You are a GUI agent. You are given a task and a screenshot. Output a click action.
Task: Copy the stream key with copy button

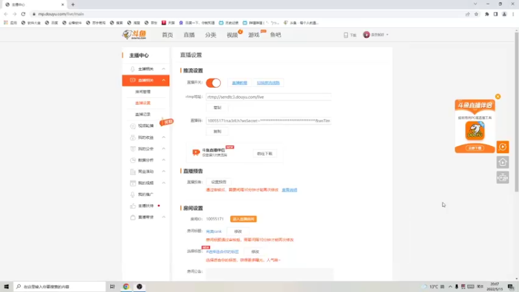(217, 132)
